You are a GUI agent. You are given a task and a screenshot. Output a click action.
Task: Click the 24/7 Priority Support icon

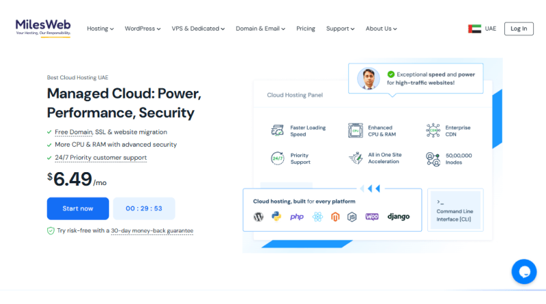278,158
